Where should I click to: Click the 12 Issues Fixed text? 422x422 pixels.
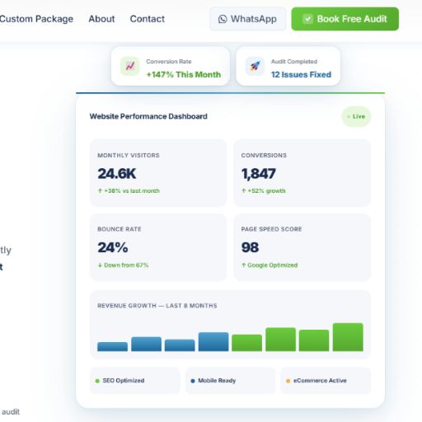(301, 74)
